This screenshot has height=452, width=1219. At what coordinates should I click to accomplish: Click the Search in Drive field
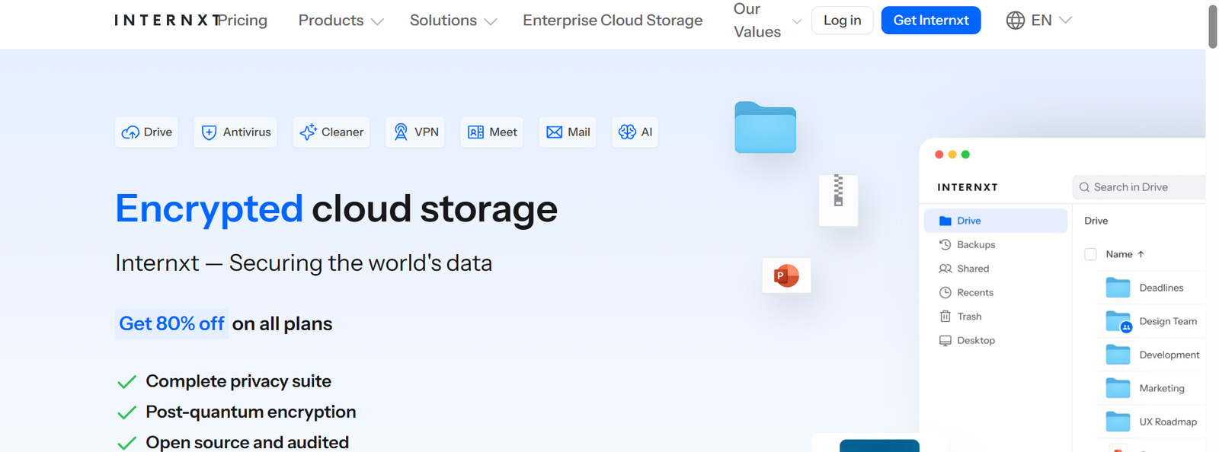point(1139,187)
